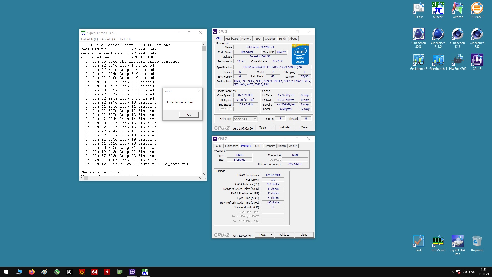Open SPD tab in lower CPU-Z
Screen dimensions: 492x277
(258, 146)
